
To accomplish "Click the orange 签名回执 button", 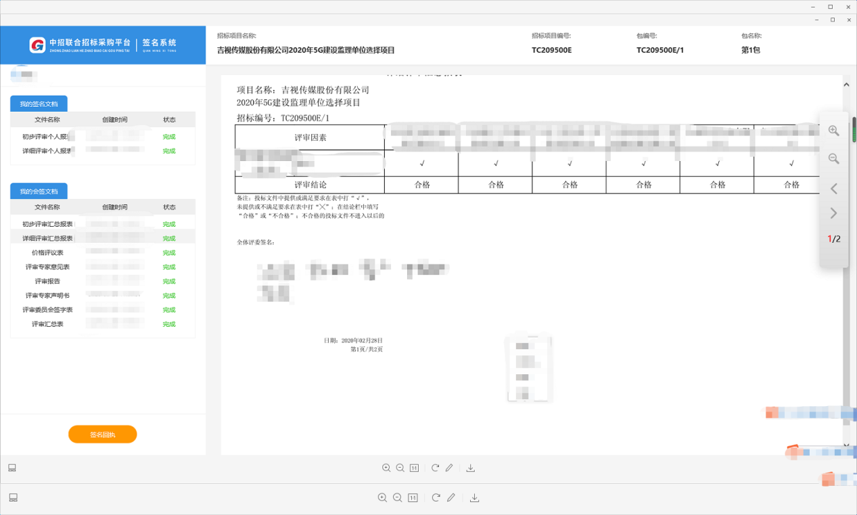I will [x=103, y=434].
